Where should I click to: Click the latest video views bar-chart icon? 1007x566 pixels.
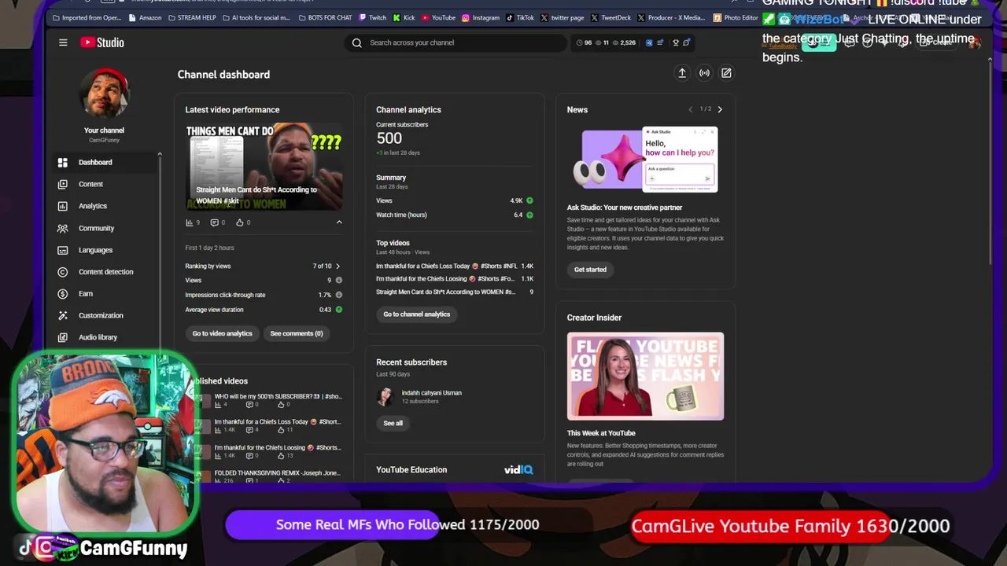click(189, 222)
